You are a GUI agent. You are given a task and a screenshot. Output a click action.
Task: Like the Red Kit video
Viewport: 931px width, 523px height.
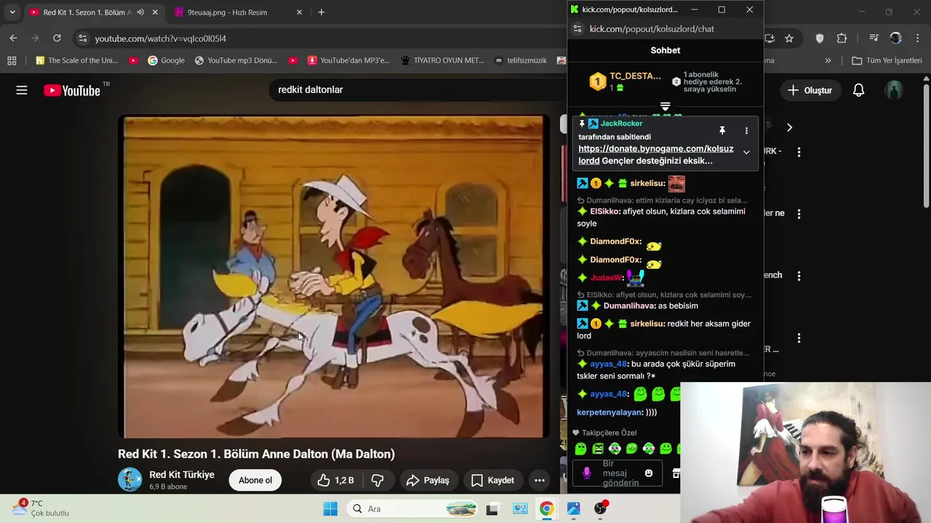point(335,480)
